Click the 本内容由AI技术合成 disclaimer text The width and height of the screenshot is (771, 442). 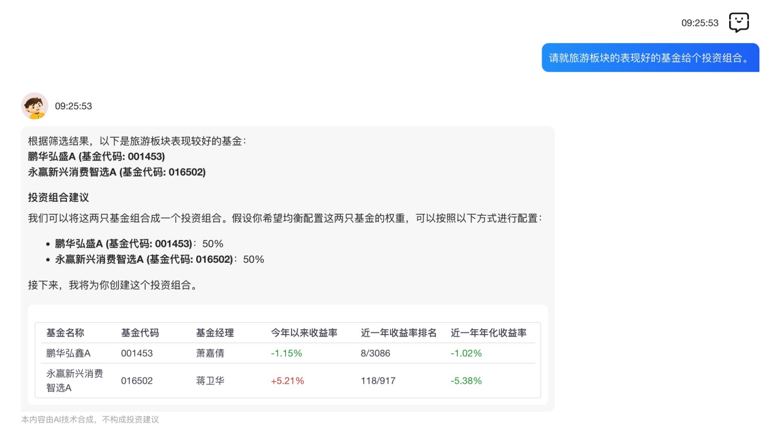pyautogui.click(x=90, y=420)
